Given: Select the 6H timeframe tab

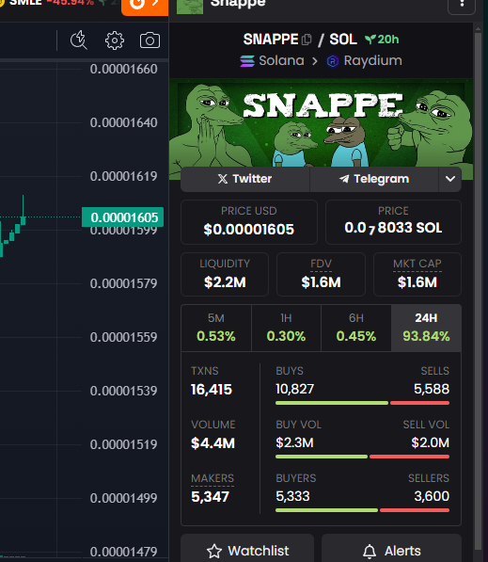Looking at the screenshot, I should (355, 328).
